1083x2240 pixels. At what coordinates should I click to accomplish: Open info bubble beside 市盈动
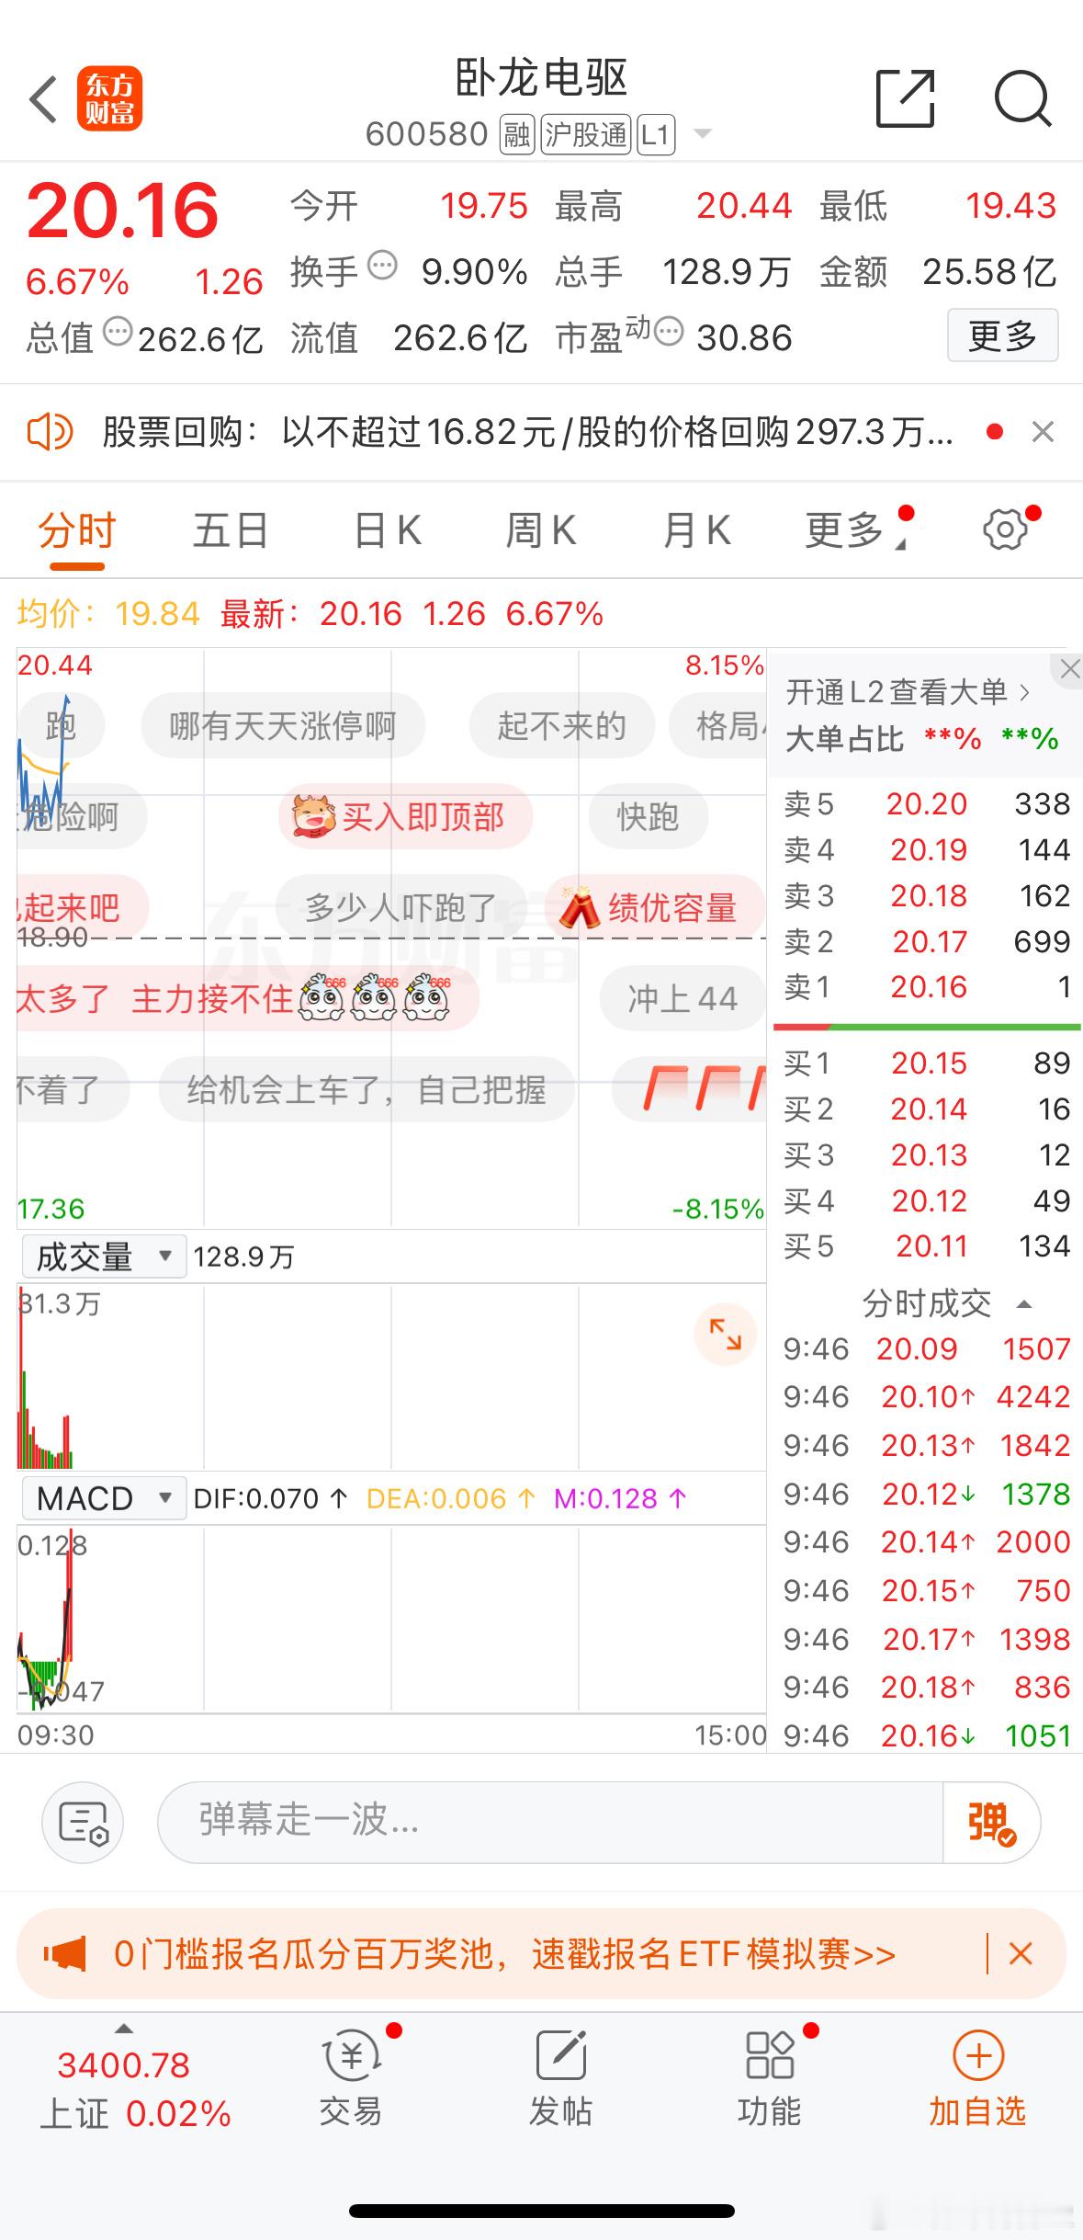669,332
